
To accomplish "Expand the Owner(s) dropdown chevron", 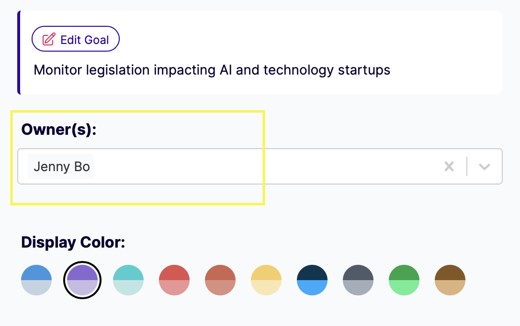I will 485,166.
